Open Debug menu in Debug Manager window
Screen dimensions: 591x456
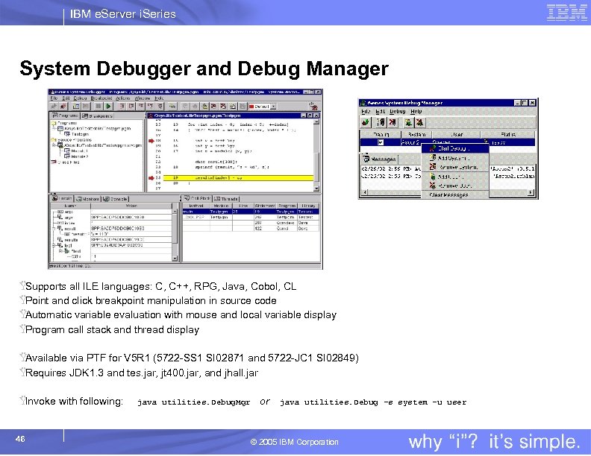click(397, 111)
